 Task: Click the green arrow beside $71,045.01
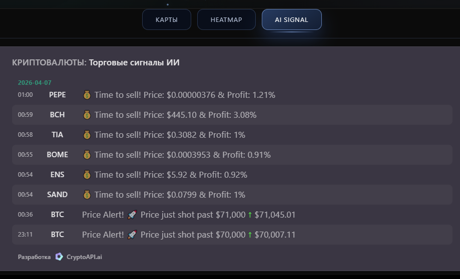click(250, 215)
